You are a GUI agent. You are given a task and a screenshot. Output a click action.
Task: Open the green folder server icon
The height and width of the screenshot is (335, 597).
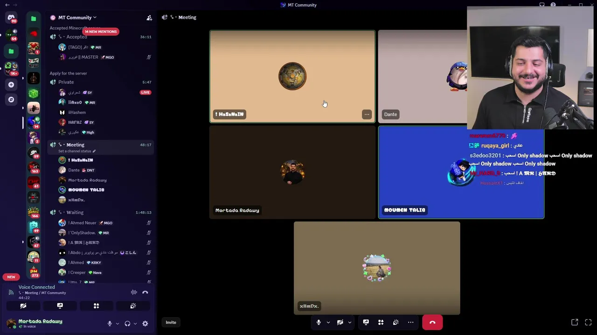click(x=34, y=19)
